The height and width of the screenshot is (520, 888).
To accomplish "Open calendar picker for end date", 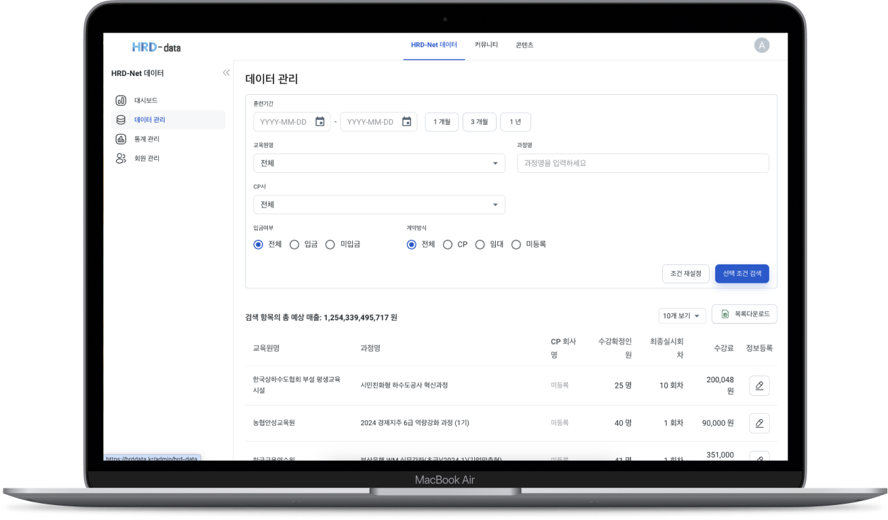I will [x=406, y=122].
